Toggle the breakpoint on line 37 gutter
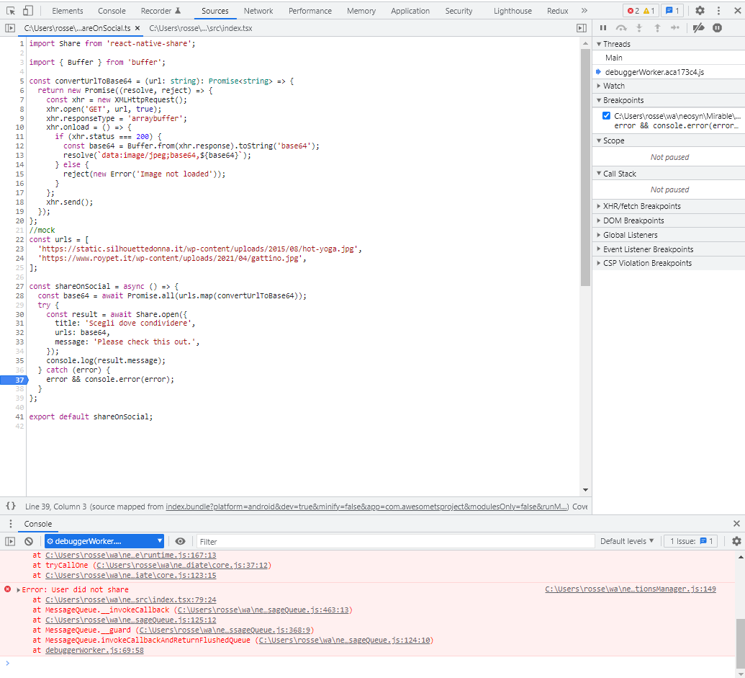The image size is (745, 678). 14,380
